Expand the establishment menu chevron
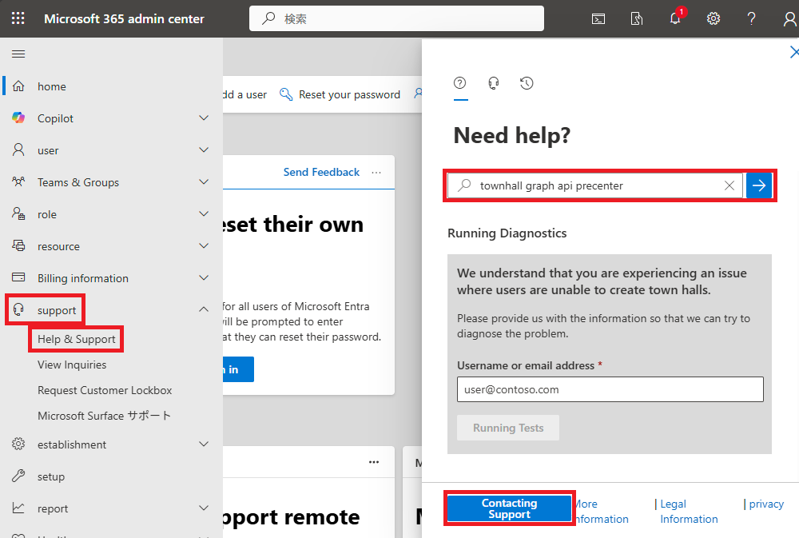 [x=204, y=444]
